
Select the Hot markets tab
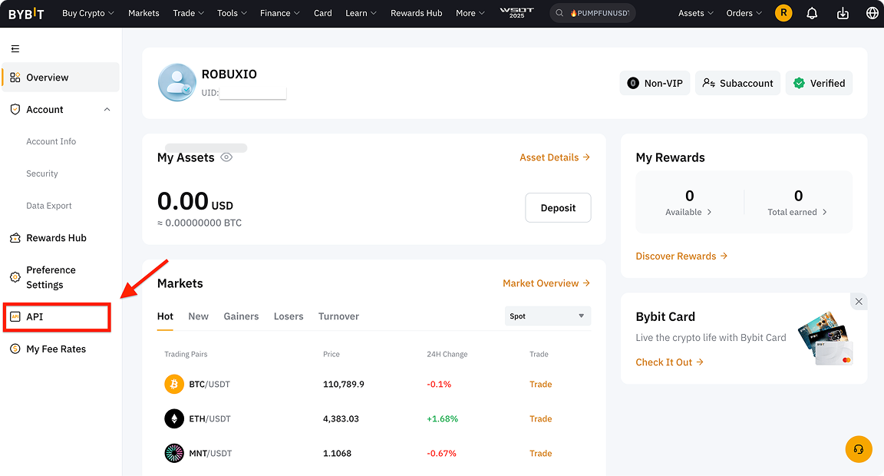165,316
